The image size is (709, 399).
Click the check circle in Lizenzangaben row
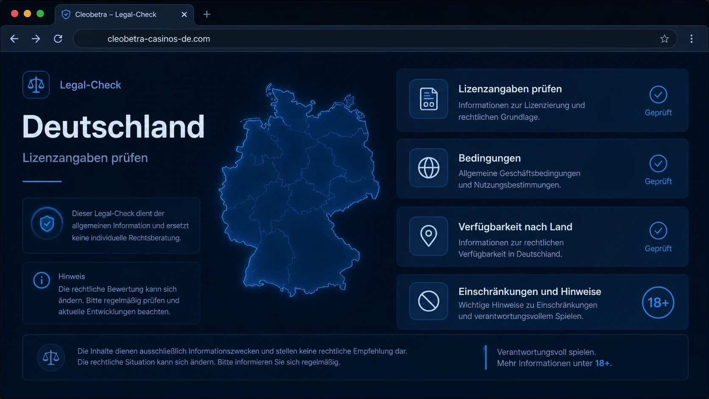click(x=658, y=95)
